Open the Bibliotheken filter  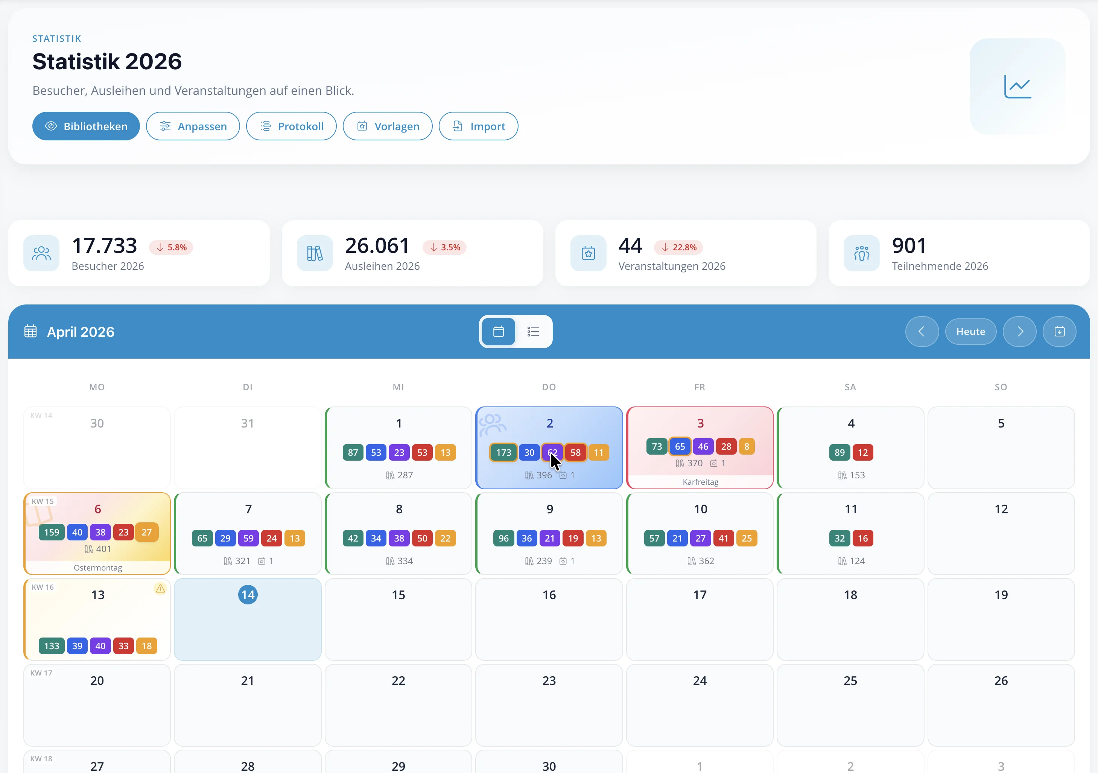coord(85,126)
